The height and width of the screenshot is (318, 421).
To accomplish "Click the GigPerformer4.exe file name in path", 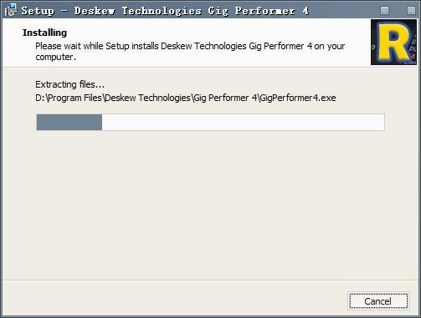I will (298, 98).
